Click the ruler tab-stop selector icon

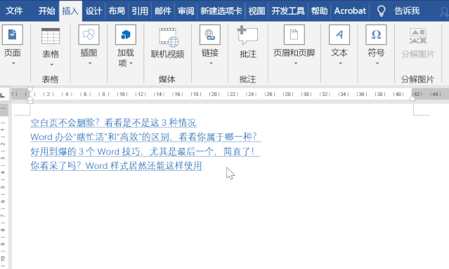(x=3, y=95)
